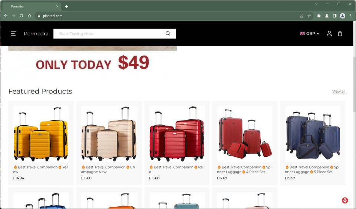Open the shopping bag cart icon
The image size is (356, 209).
click(340, 34)
